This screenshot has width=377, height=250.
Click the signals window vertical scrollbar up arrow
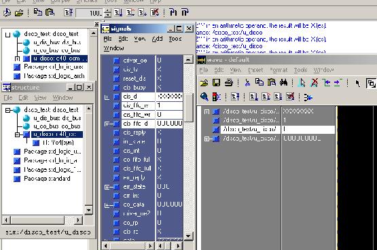coord(189,59)
